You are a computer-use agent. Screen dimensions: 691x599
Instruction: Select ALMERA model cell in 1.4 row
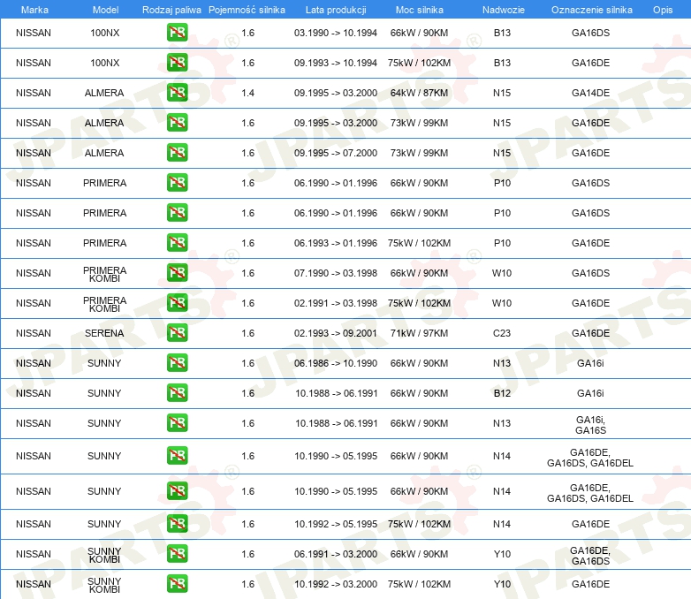point(104,93)
